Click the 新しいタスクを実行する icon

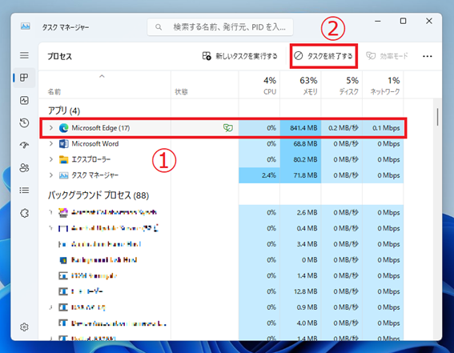[207, 56]
